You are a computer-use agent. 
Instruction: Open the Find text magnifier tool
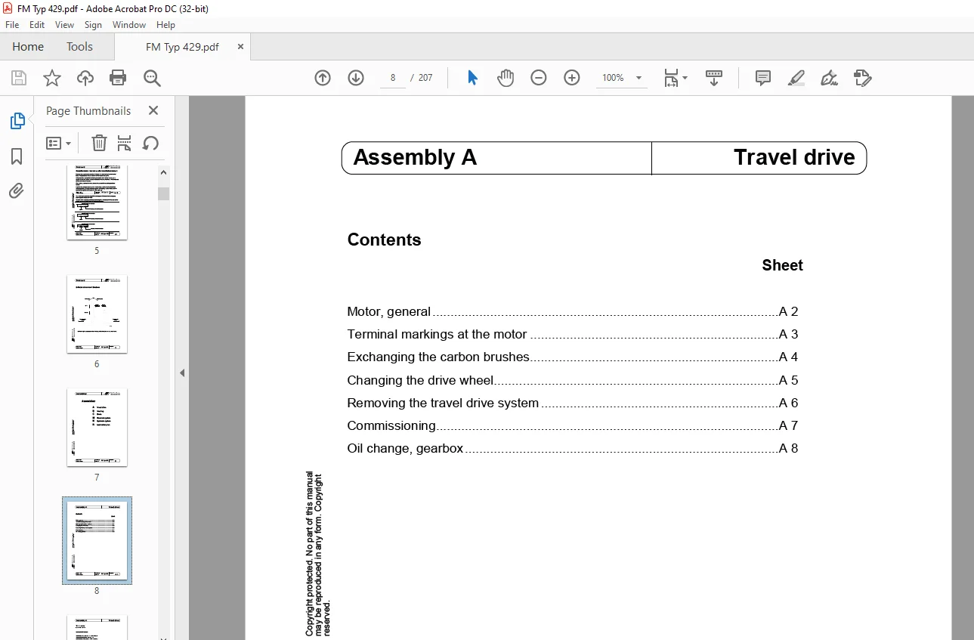coord(152,78)
